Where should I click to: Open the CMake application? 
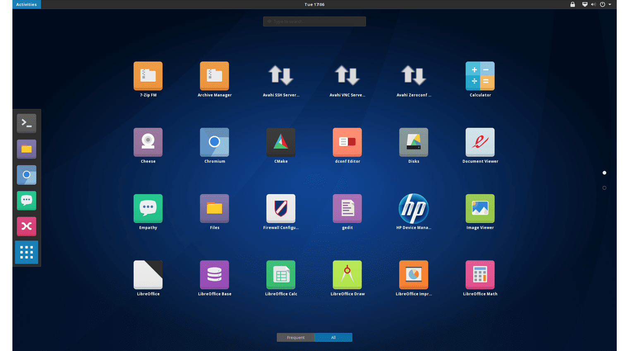point(281,142)
